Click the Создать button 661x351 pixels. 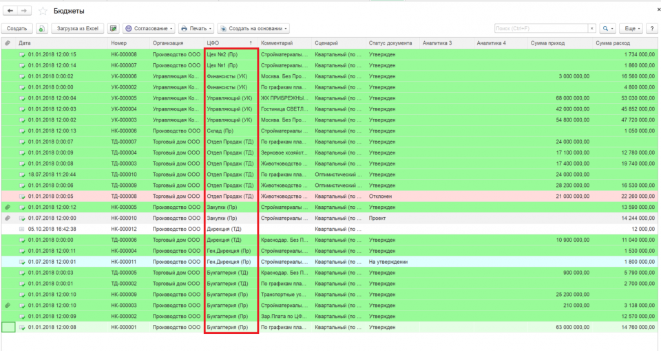coord(17,28)
